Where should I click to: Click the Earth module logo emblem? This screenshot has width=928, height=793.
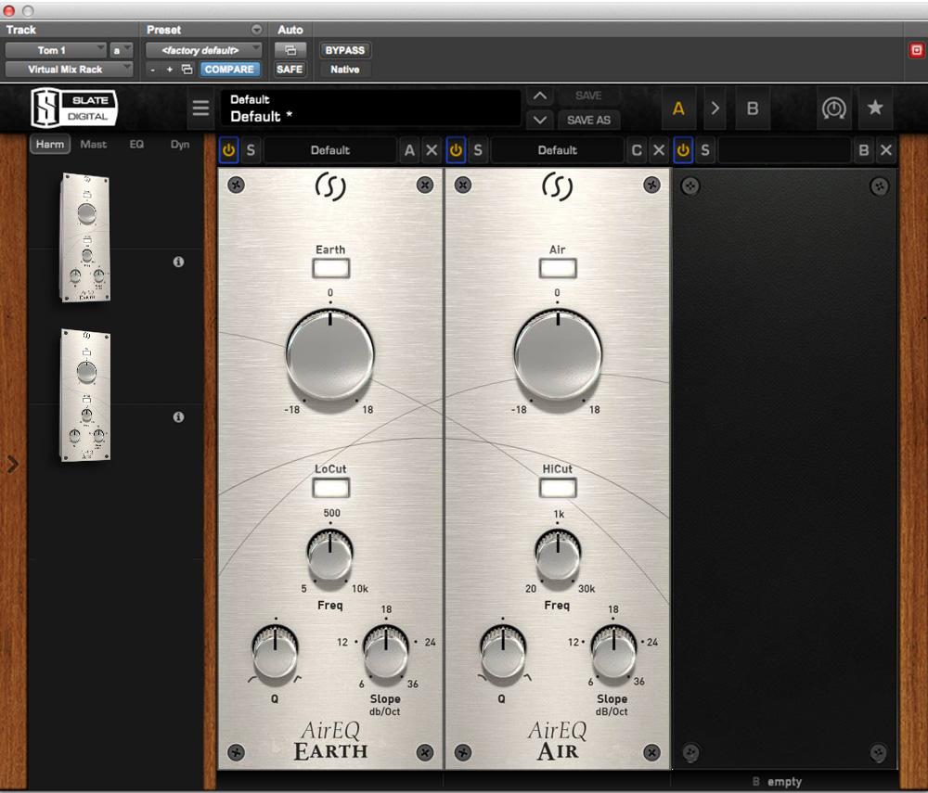[330, 186]
